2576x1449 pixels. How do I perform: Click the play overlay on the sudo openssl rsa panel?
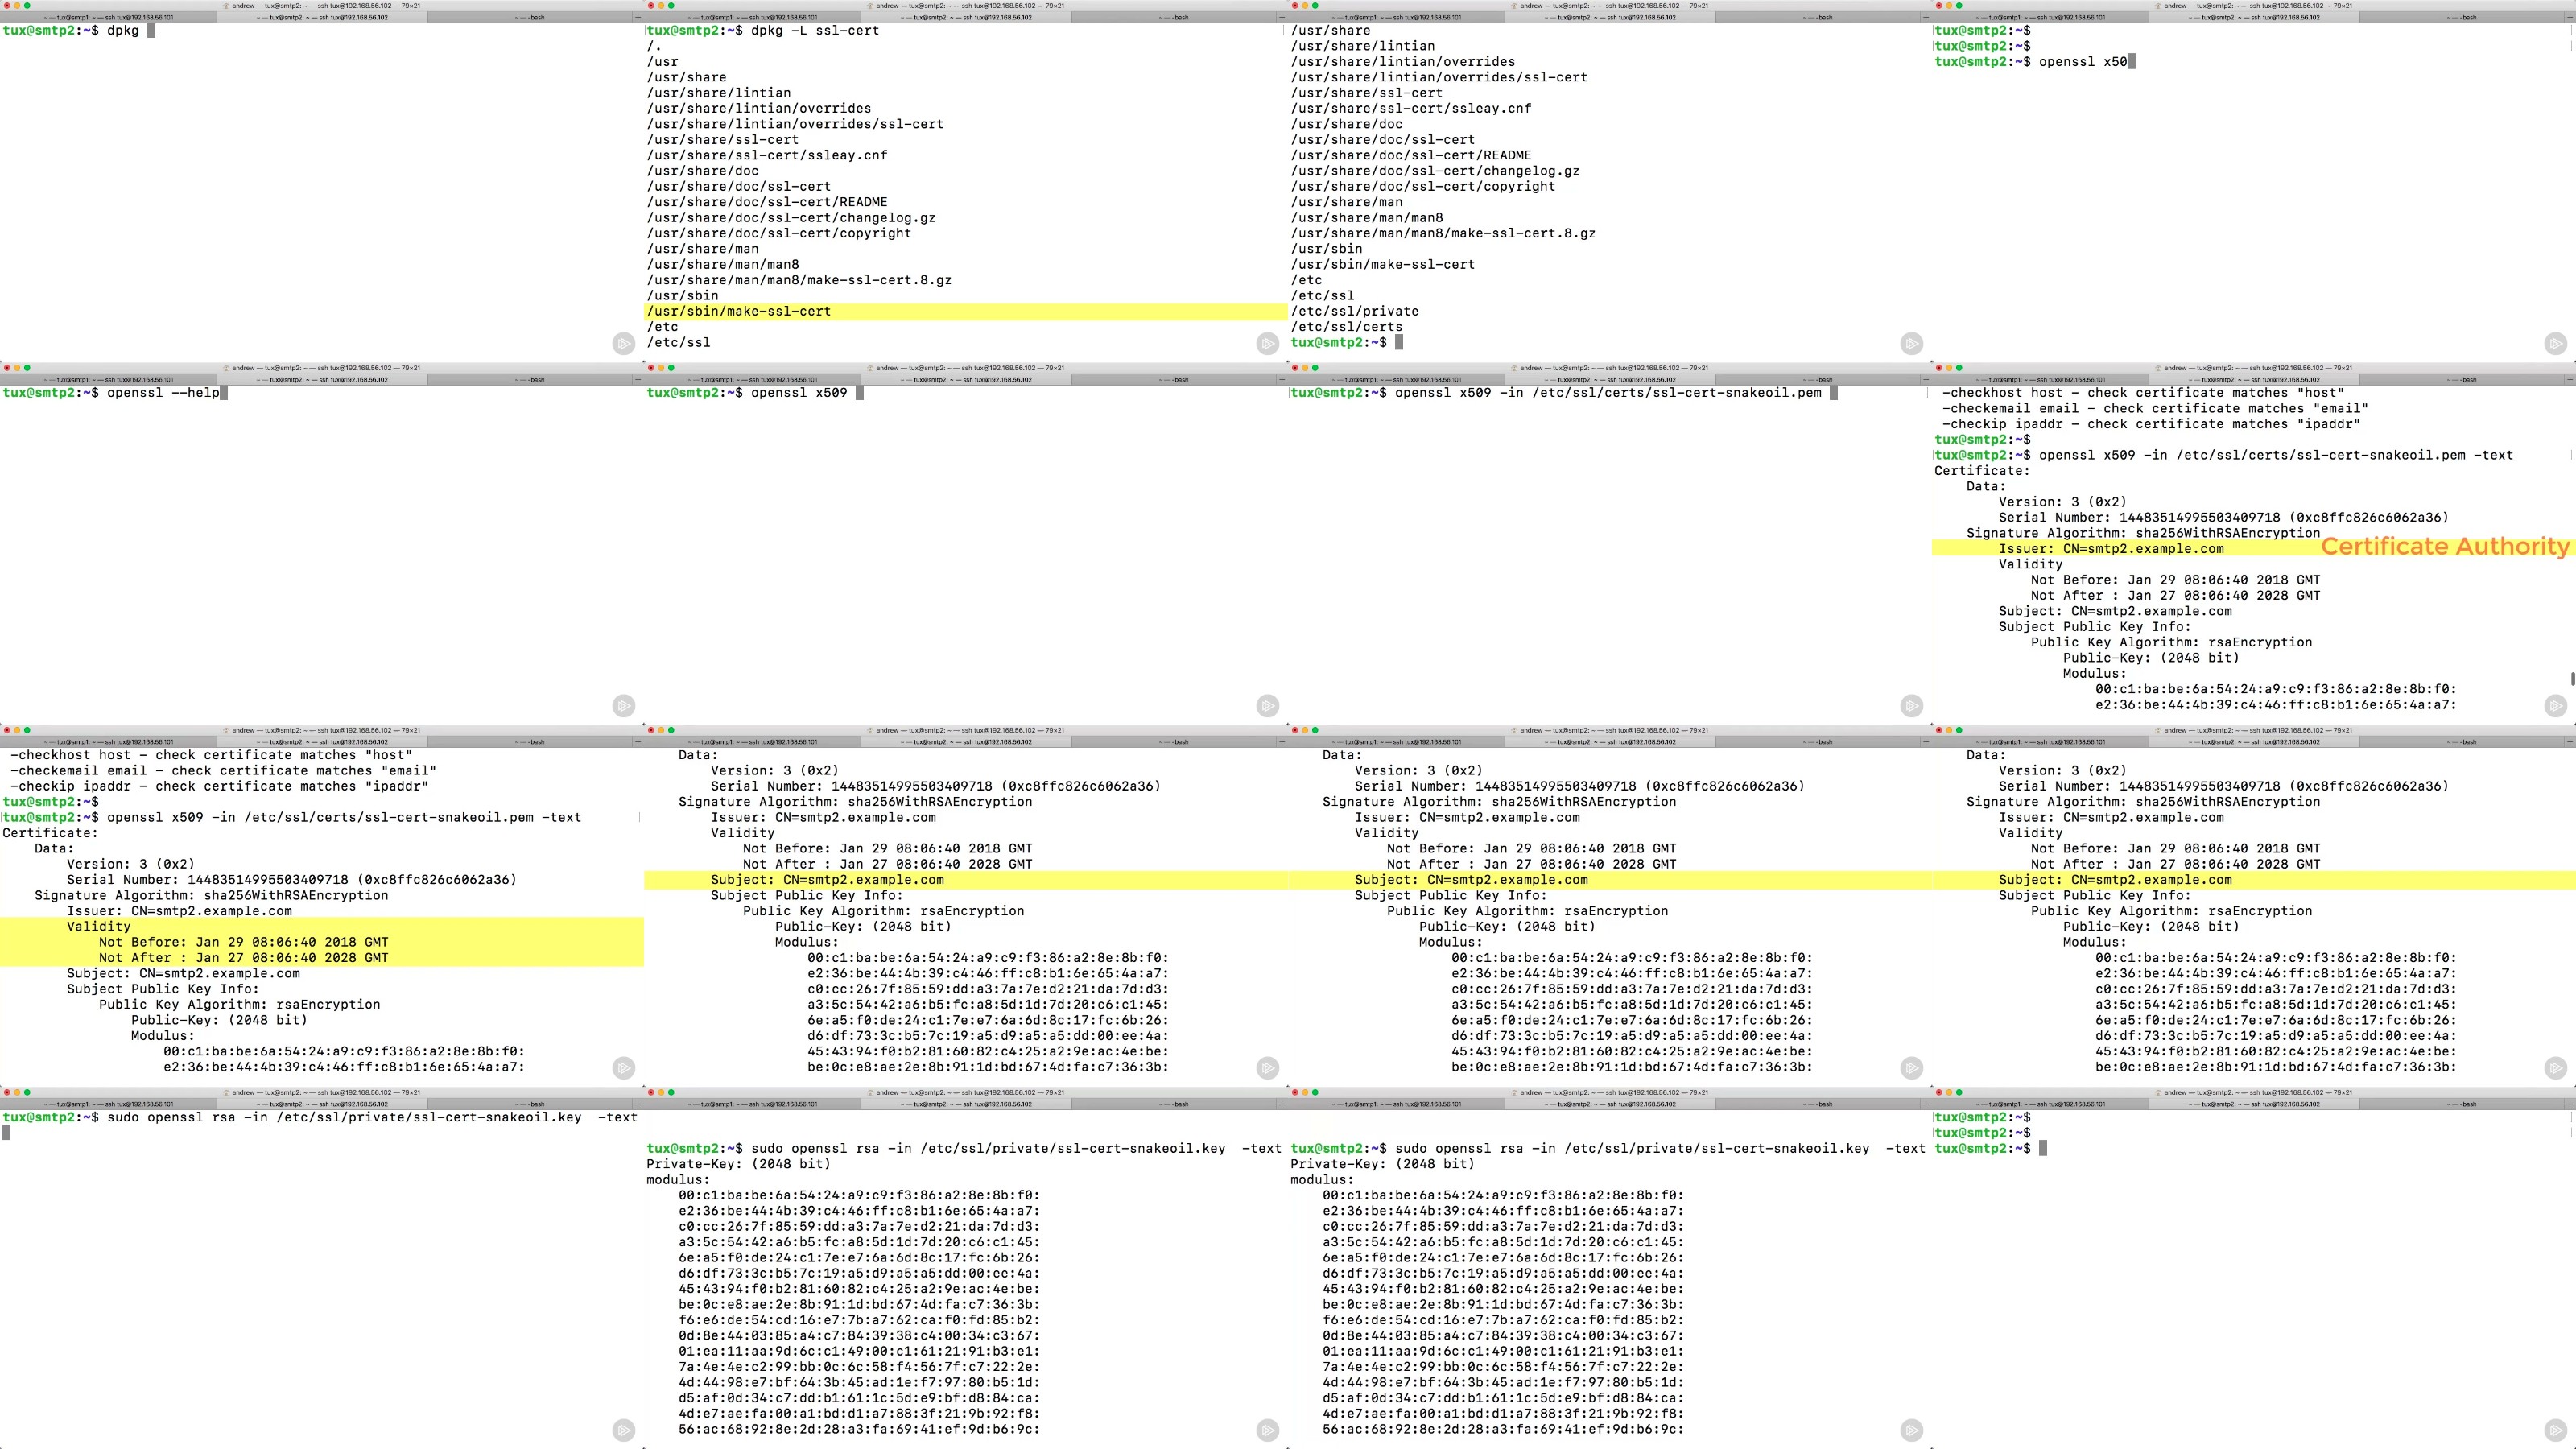[625, 1430]
